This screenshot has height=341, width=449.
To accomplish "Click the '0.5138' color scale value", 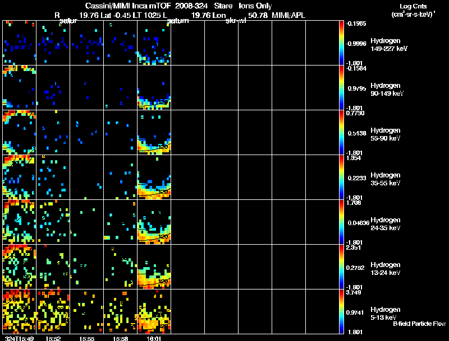I will 357,133.
